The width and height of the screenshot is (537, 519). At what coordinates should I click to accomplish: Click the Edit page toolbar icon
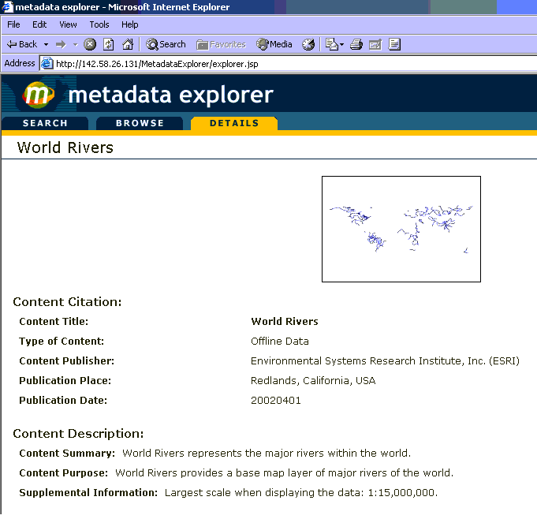(x=375, y=45)
